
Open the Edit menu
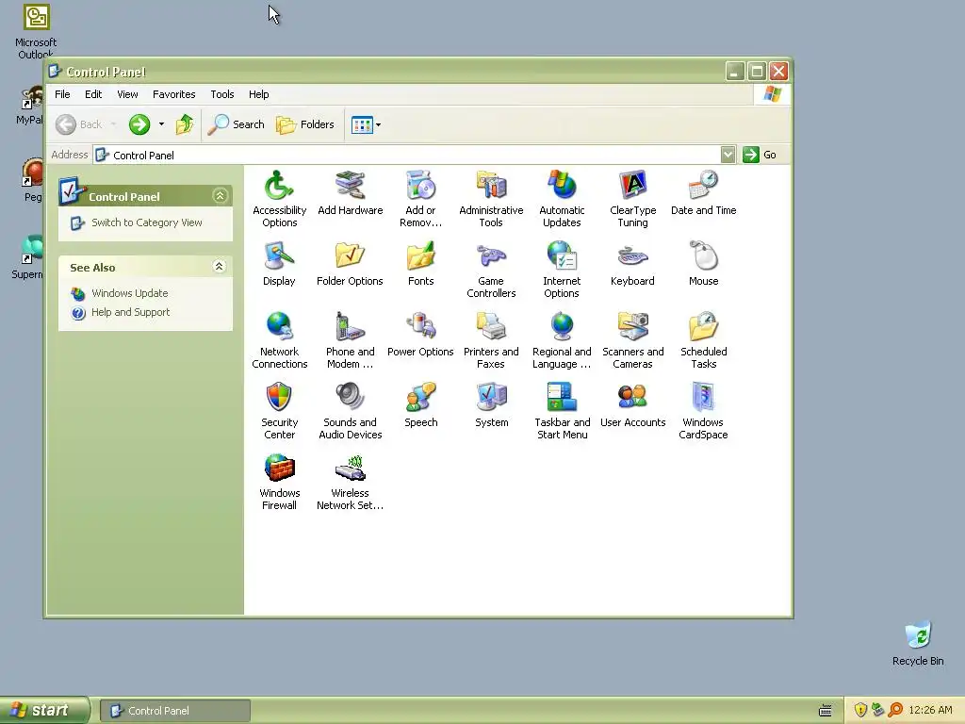click(93, 94)
